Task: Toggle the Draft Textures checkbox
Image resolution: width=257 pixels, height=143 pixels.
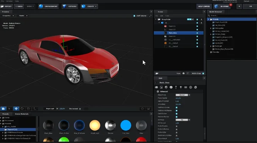Action: 134,16
